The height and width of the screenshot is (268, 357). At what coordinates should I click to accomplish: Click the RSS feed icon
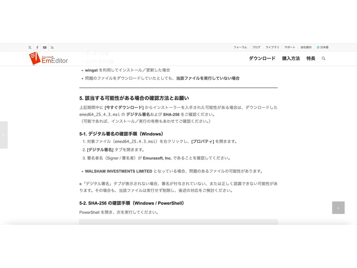pyautogui.click(x=52, y=48)
